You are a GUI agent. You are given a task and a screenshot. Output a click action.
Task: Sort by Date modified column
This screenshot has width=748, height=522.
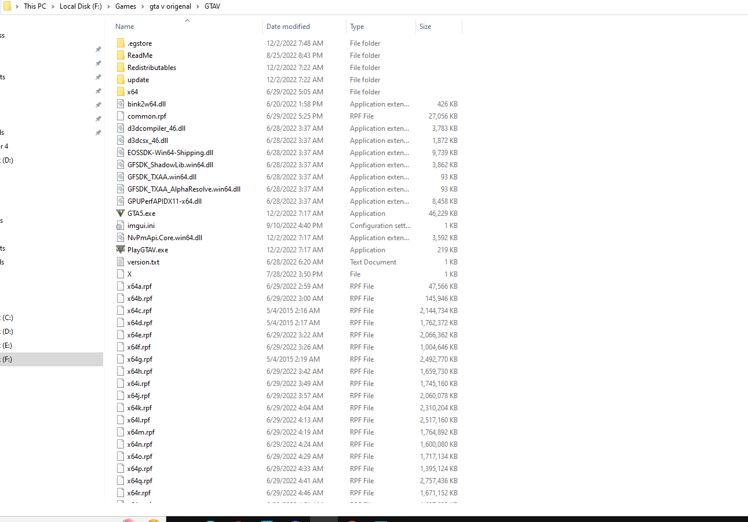click(x=288, y=27)
